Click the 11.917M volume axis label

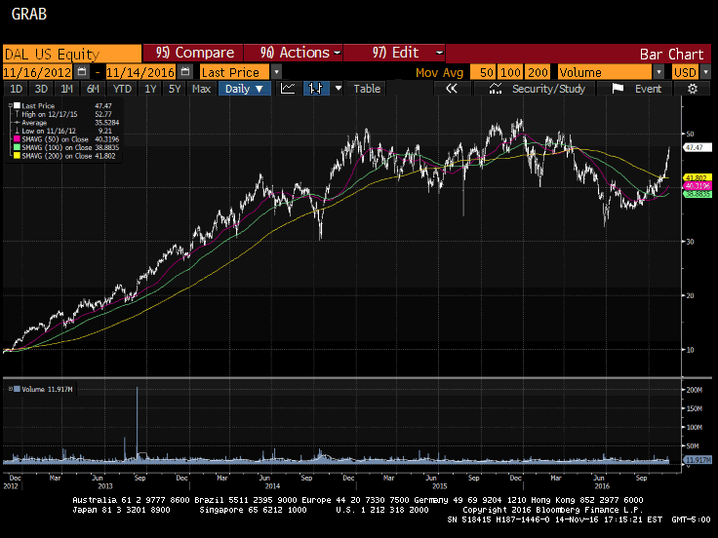pos(698,459)
